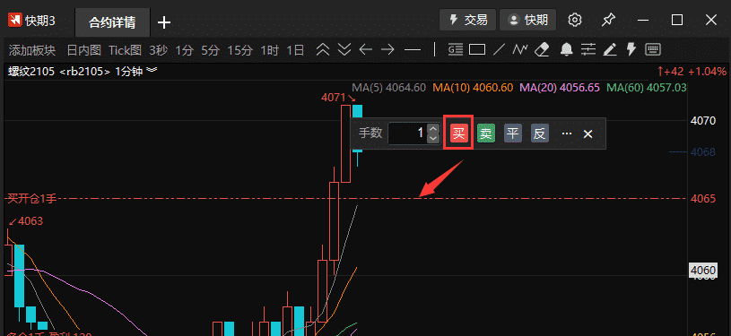The width and height of the screenshot is (731, 336).
Task: Select the rectangle drawing tool
Action: 477,49
